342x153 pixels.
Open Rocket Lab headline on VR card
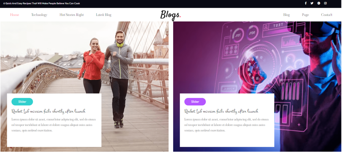221,111
